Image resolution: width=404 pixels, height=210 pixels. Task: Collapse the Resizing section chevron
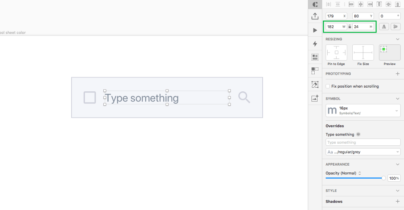point(398,39)
